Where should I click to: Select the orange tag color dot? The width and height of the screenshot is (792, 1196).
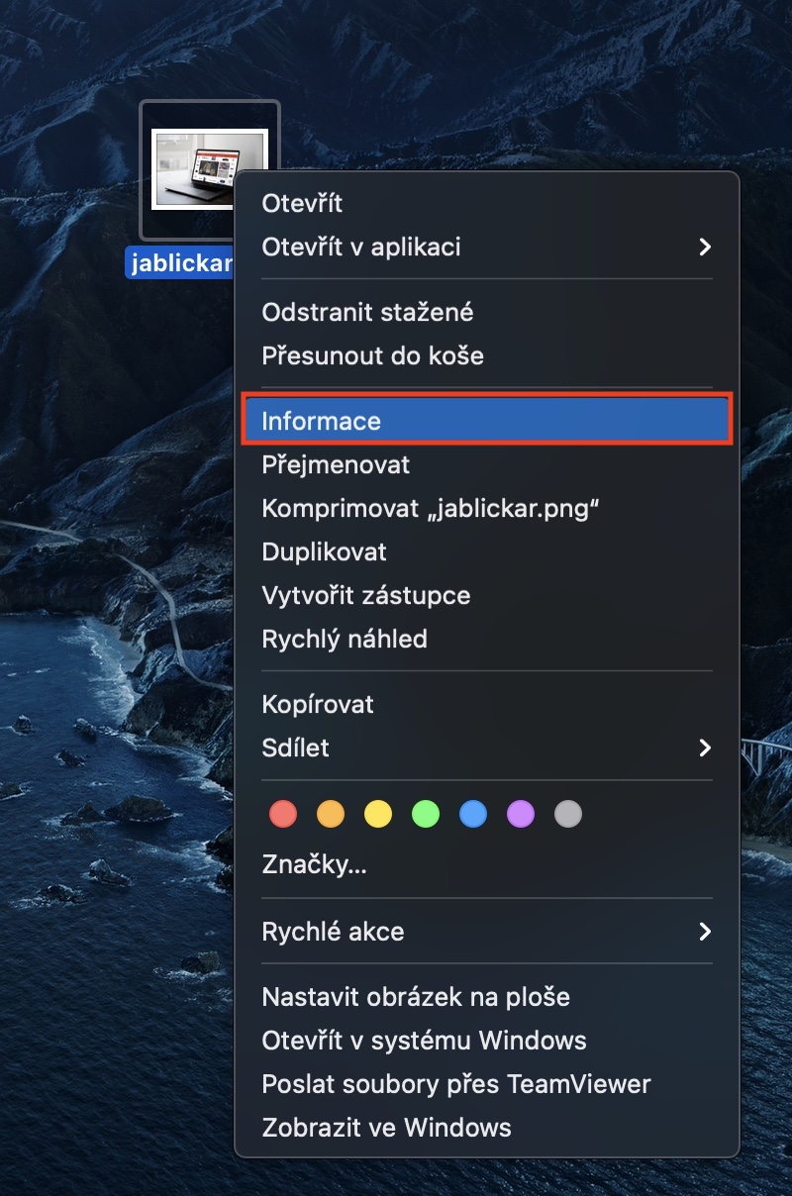pyautogui.click(x=331, y=815)
